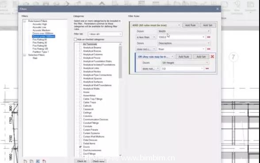Check the Ceilings category

coord(80,113)
